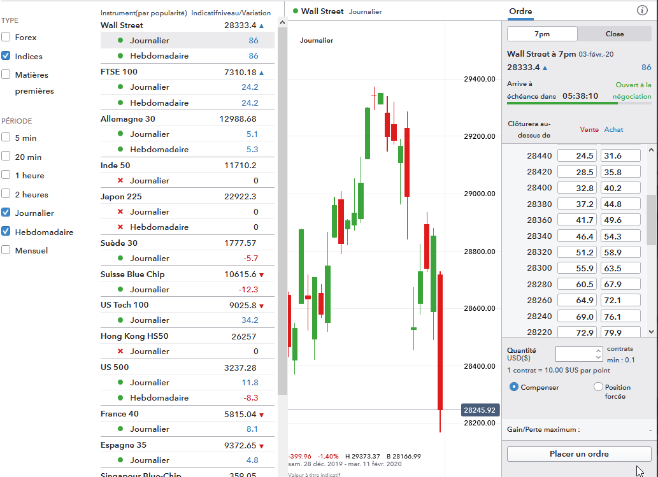Click the Japon 225 instrument heading
This screenshot has width=658, height=477.
click(121, 196)
